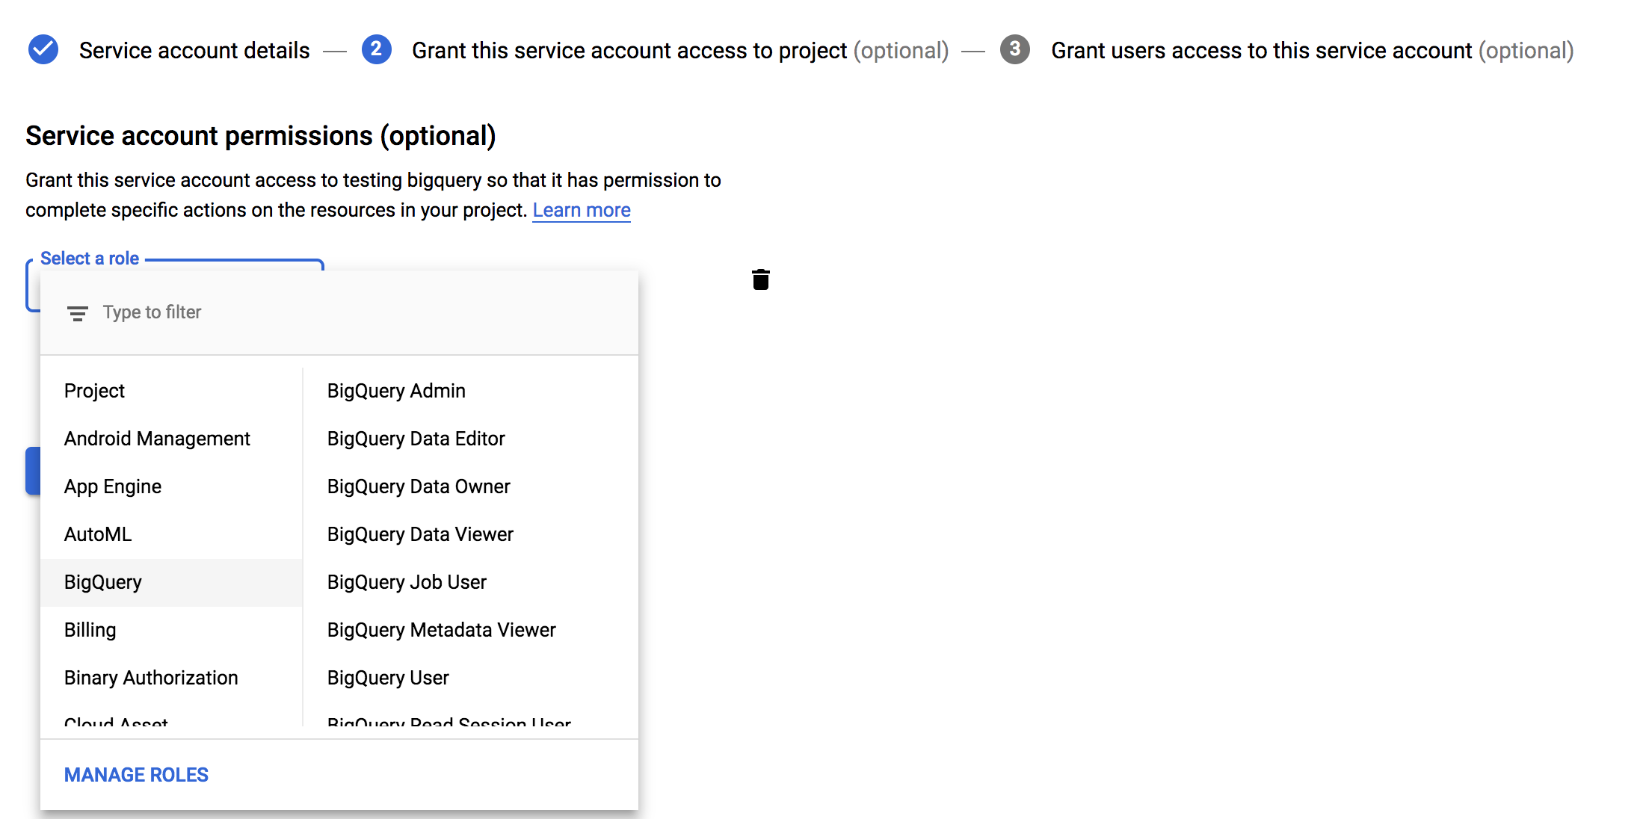
Task: Choose the App Engine category
Action: 113,486
